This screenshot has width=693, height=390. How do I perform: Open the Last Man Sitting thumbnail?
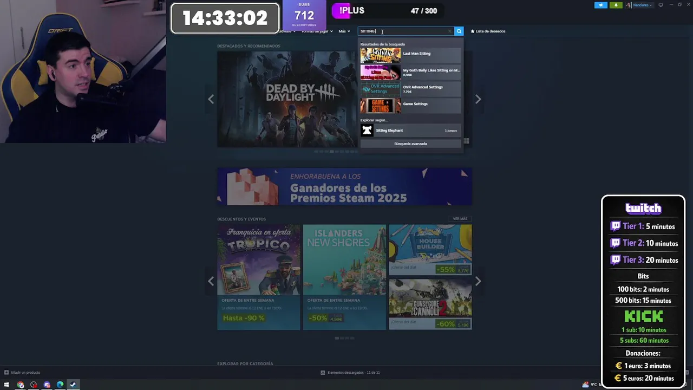click(x=381, y=55)
